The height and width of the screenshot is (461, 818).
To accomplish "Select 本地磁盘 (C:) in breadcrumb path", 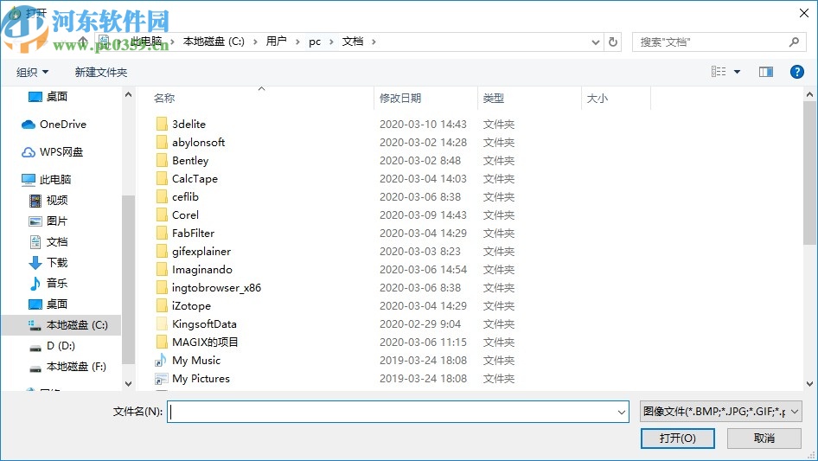I will coord(214,42).
